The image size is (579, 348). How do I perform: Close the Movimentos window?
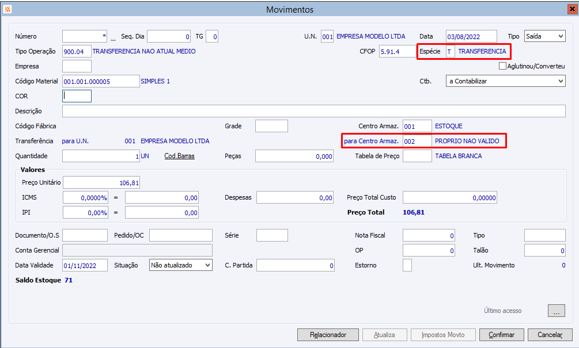[572, 9]
